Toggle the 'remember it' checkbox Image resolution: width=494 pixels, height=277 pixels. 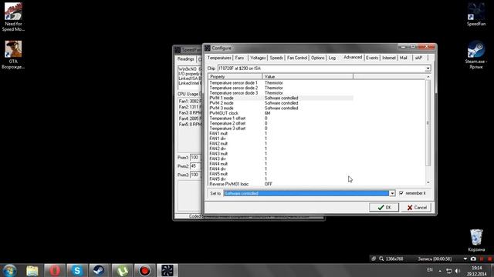click(401, 193)
